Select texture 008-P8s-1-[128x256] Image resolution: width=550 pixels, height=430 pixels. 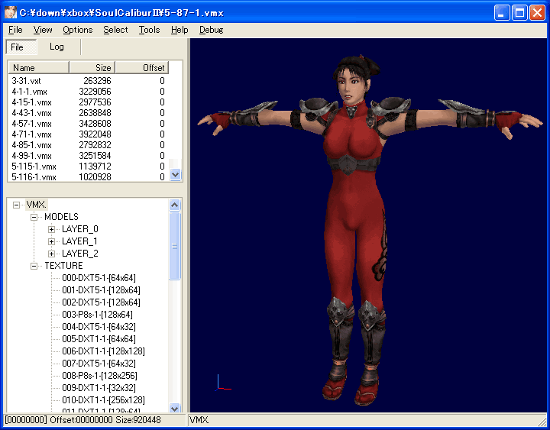(99, 376)
